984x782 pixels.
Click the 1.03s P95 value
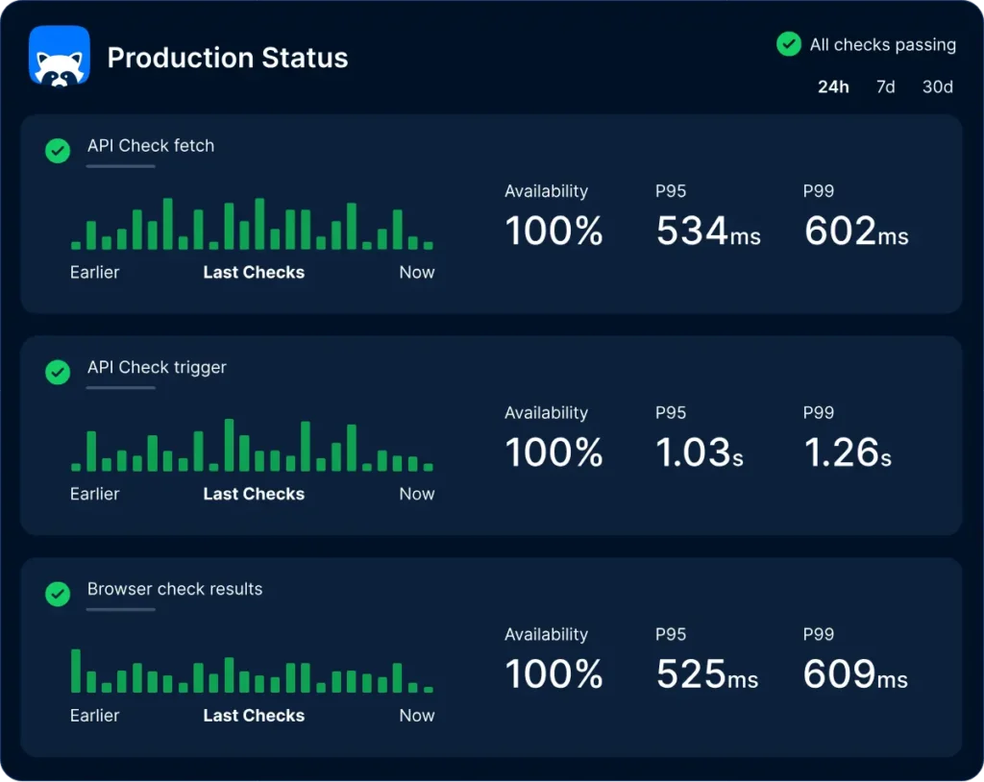coord(700,452)
